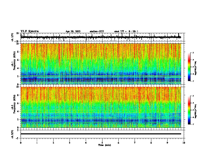Click the "-7" label on ch.1 color bar
The width and height of the screenshot is (207, 160).
coord(193,81)
